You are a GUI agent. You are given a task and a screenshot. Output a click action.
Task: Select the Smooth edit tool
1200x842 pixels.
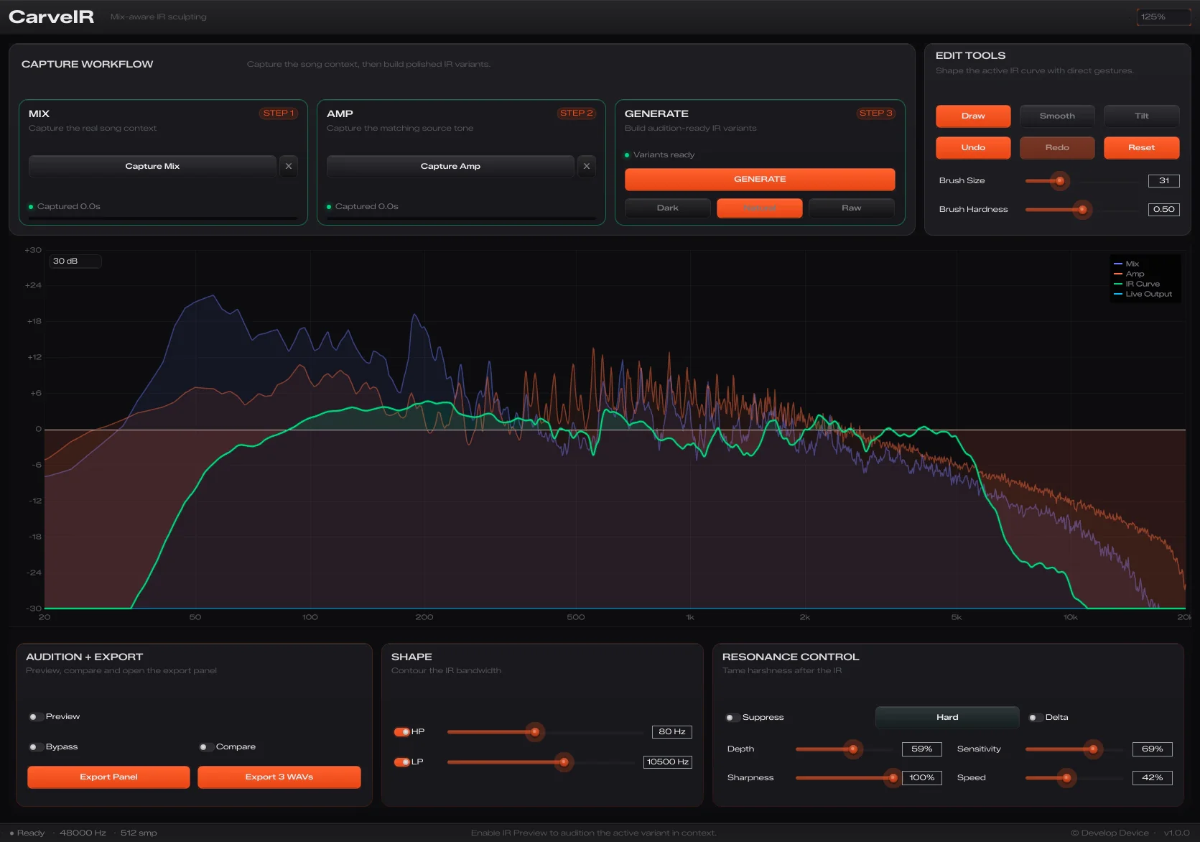(1056, 116)
